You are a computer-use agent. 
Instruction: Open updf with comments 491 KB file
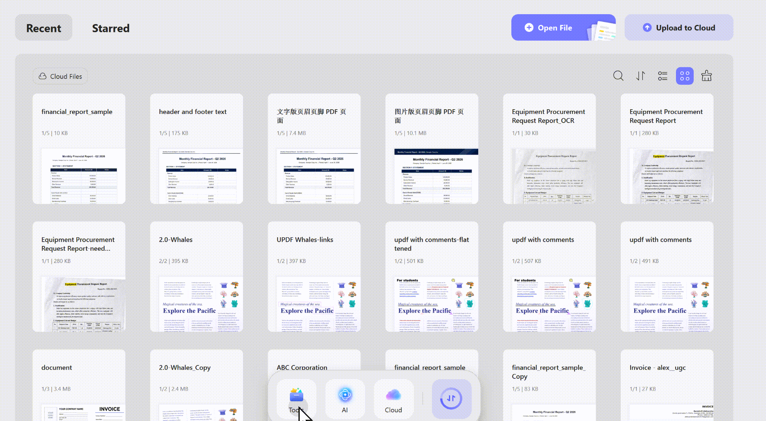coord(667,277)
